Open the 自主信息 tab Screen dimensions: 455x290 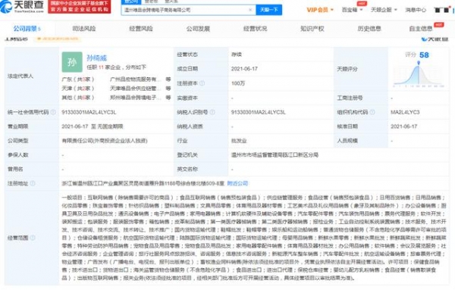pos(421,29)
